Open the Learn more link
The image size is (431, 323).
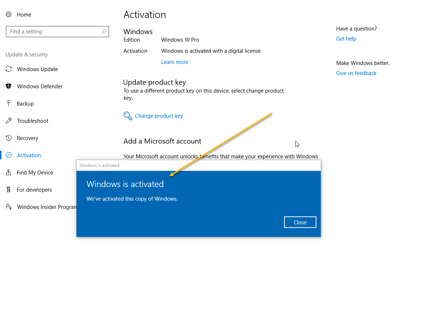[x=175, y=62]
